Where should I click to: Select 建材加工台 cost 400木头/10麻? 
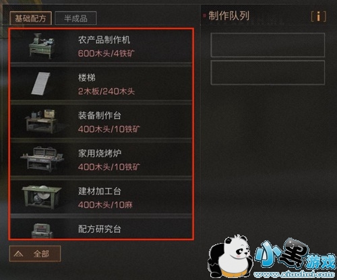[x=105, y=205]
